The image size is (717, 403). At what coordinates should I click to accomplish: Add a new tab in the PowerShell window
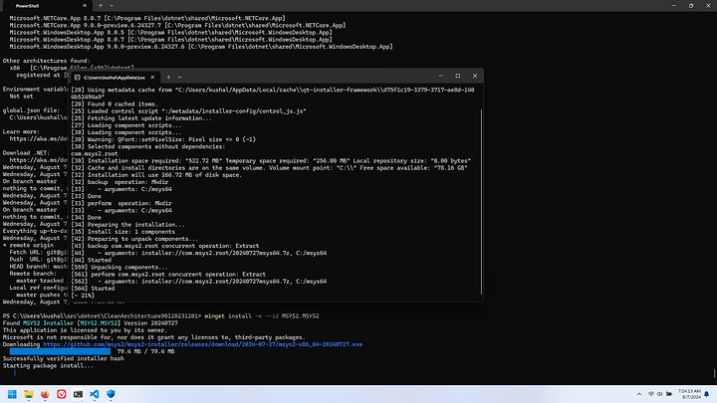(x=101, y=6)
